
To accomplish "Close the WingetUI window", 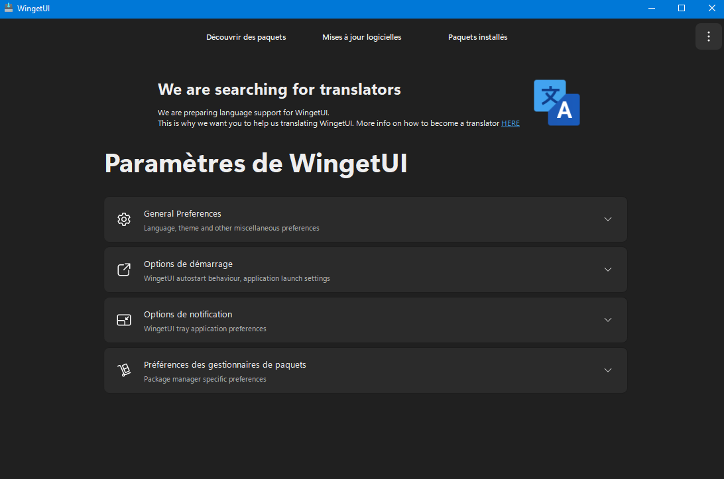I will click(x=711, y=9).
